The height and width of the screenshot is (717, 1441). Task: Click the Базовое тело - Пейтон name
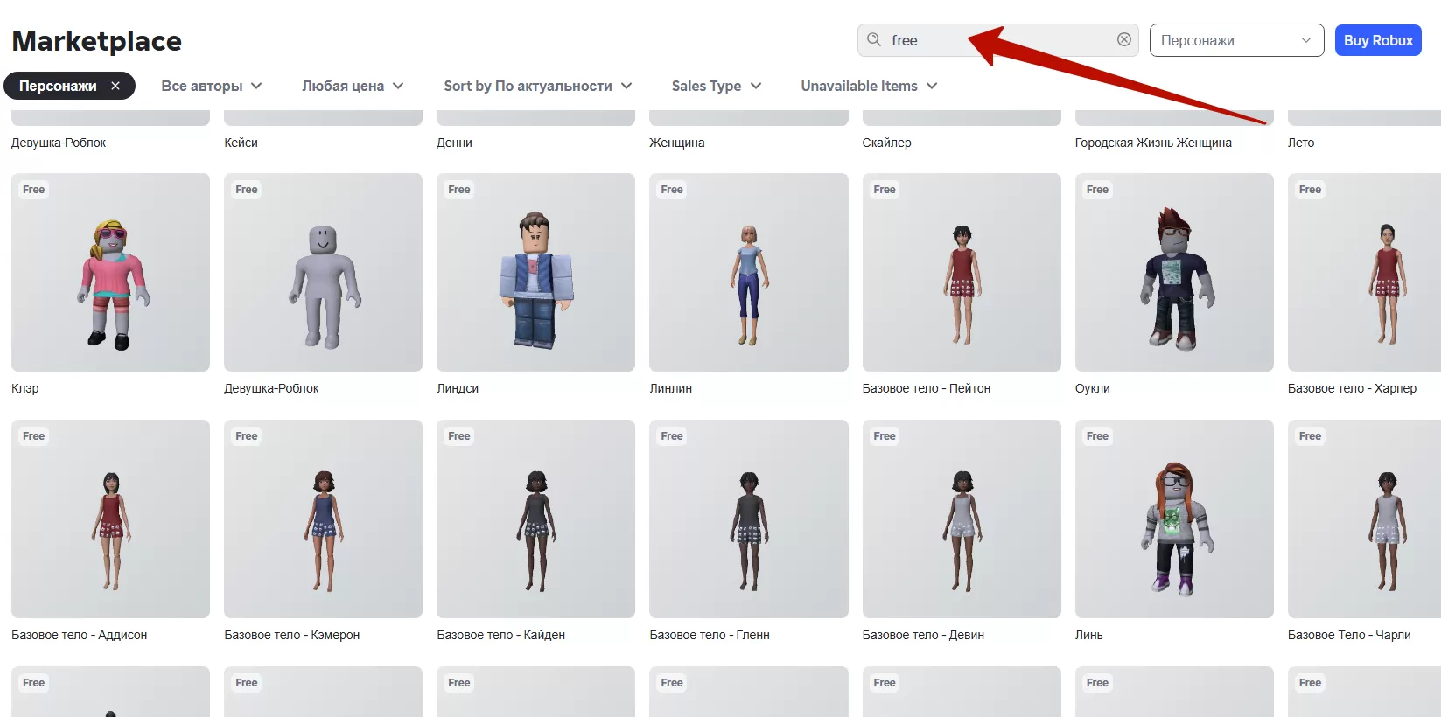pos(926,388)
